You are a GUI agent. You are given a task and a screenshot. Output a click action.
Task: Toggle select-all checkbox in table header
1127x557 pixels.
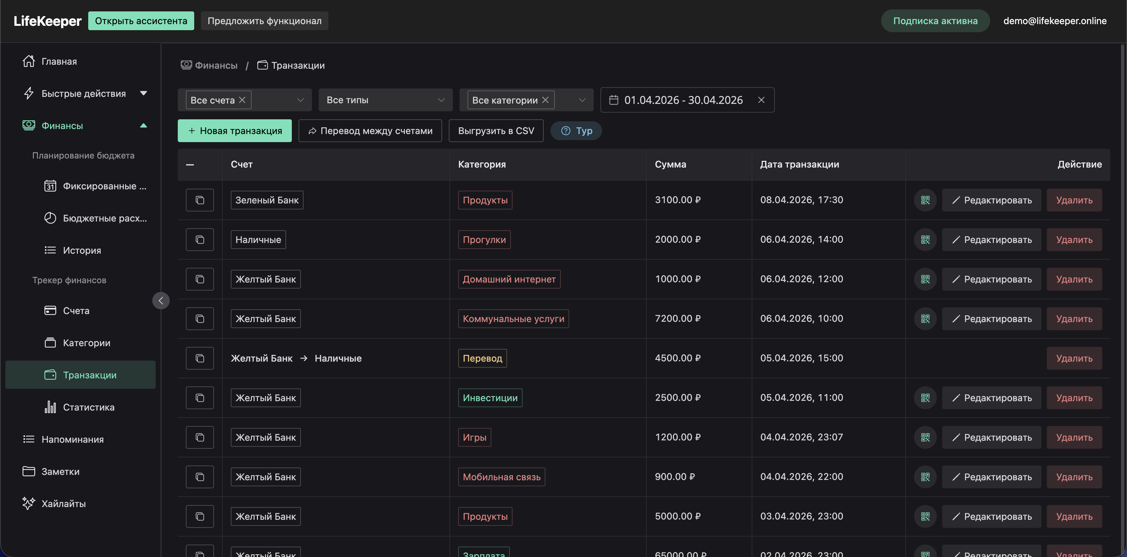point(190,165)
